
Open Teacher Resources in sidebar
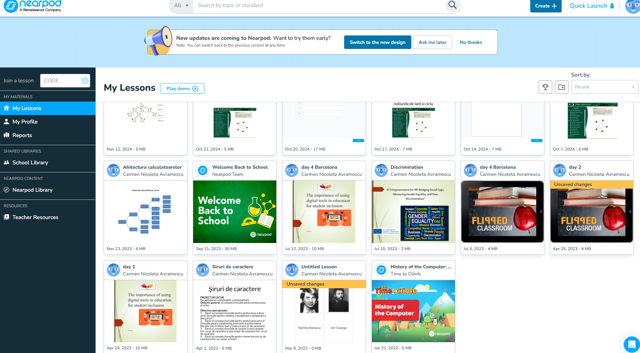pyautogui.click(x=35, y=217)
